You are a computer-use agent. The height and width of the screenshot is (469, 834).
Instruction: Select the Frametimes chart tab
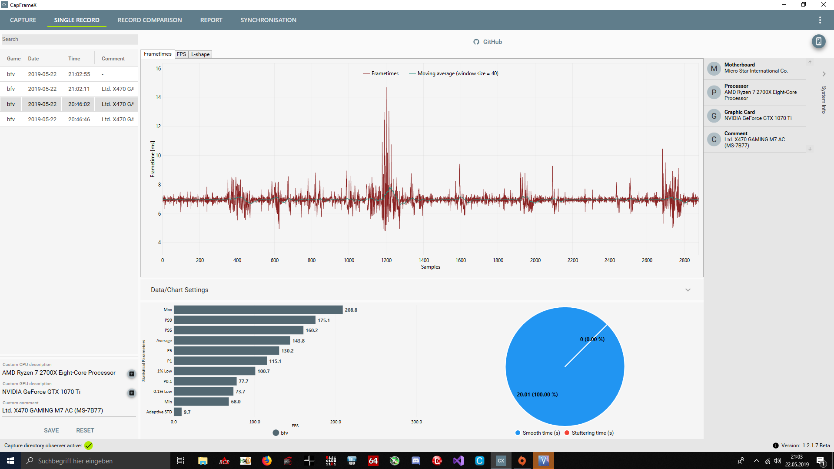point(157,54)
